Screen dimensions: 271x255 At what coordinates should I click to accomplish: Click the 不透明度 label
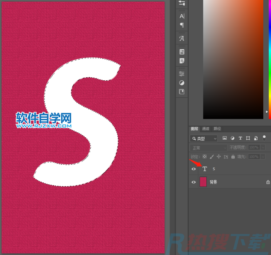point(238,147)
